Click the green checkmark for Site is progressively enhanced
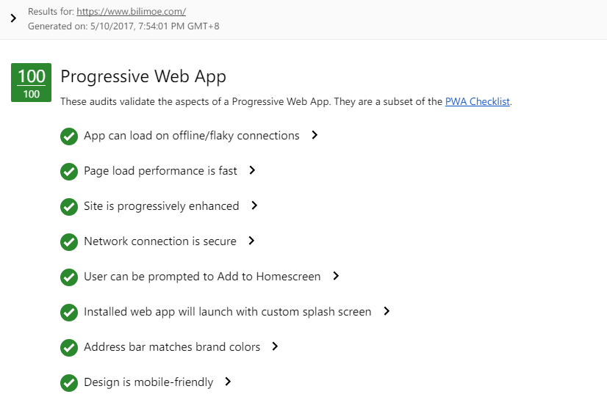 click(69, 207)
